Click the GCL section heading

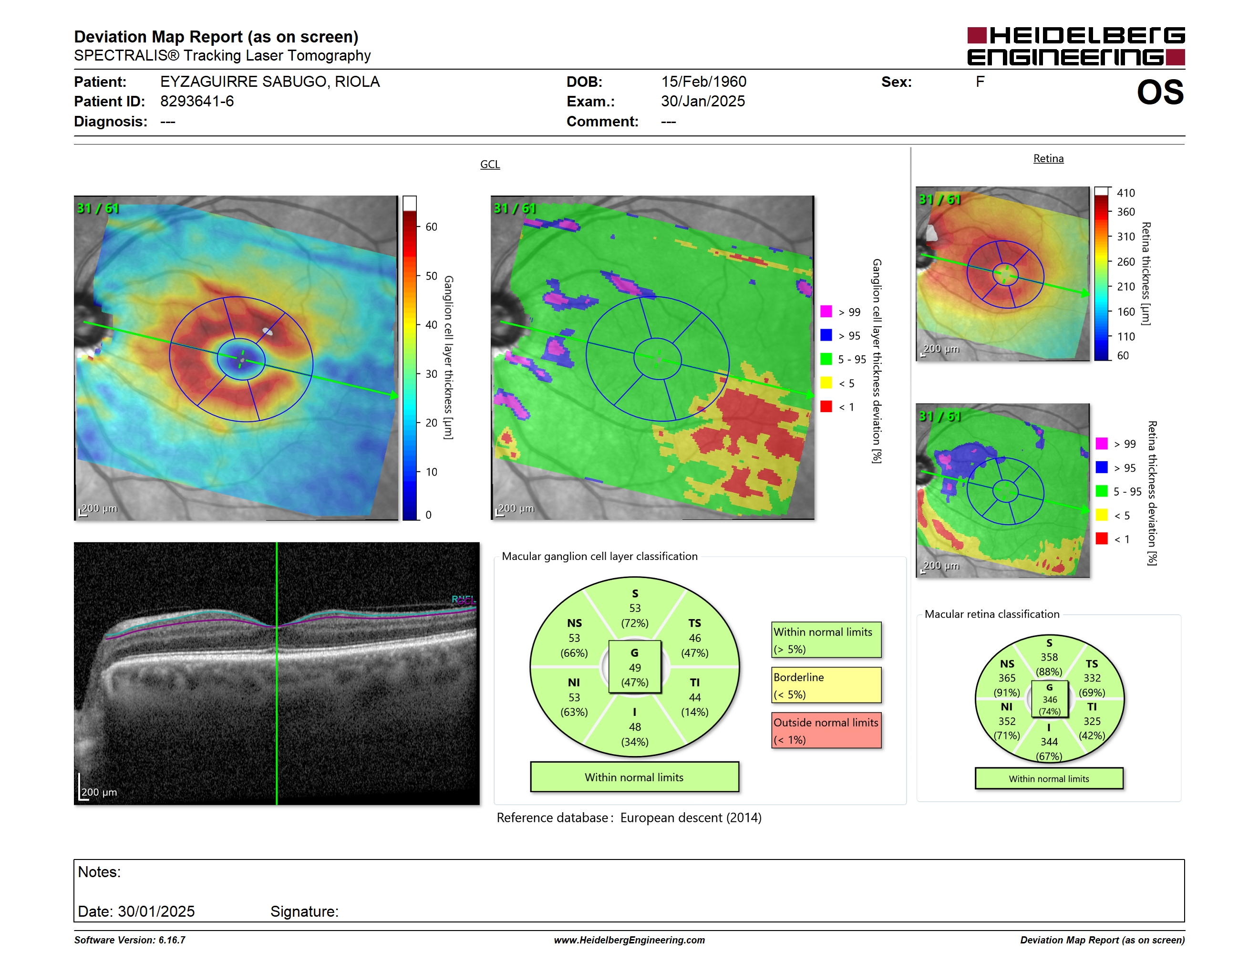(490, 164)
